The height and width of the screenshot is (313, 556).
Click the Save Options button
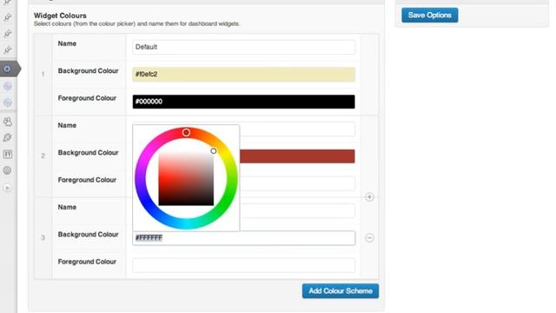pos(429,16)
